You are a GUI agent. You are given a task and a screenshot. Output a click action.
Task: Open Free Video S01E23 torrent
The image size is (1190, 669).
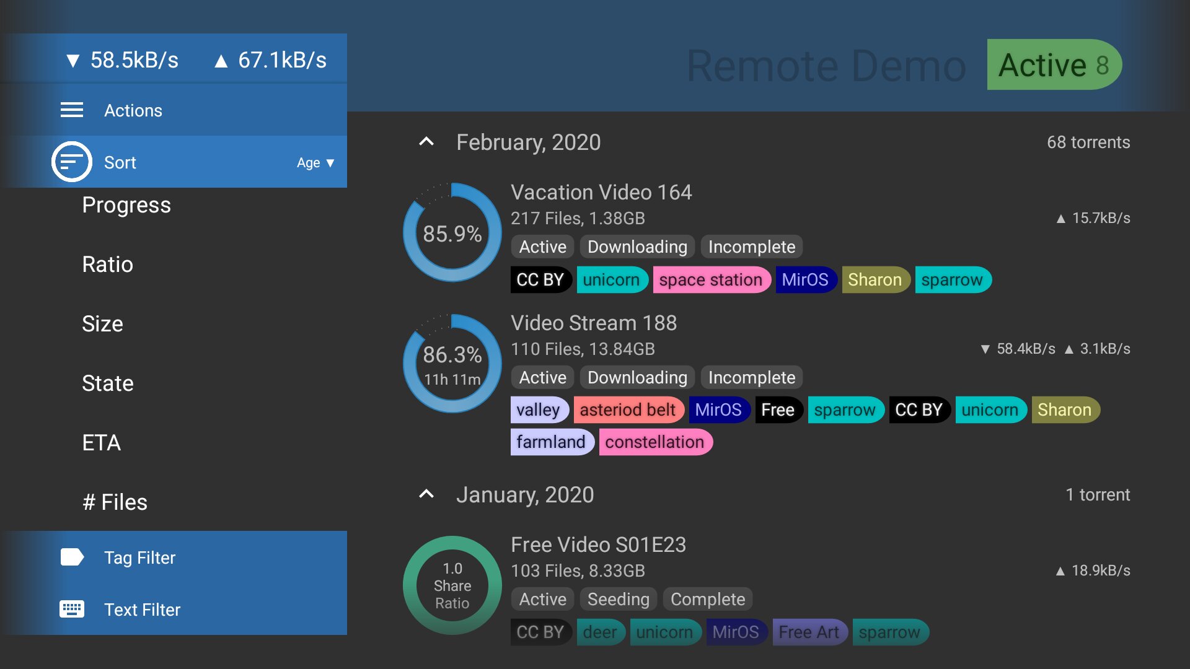(598, 545)
